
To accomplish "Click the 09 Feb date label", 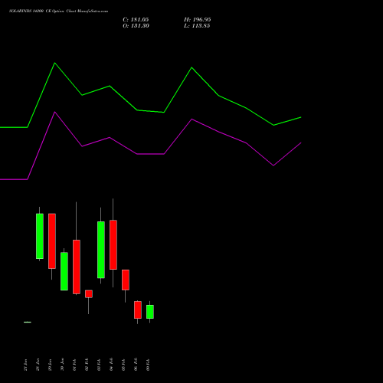I will point(148,365).
